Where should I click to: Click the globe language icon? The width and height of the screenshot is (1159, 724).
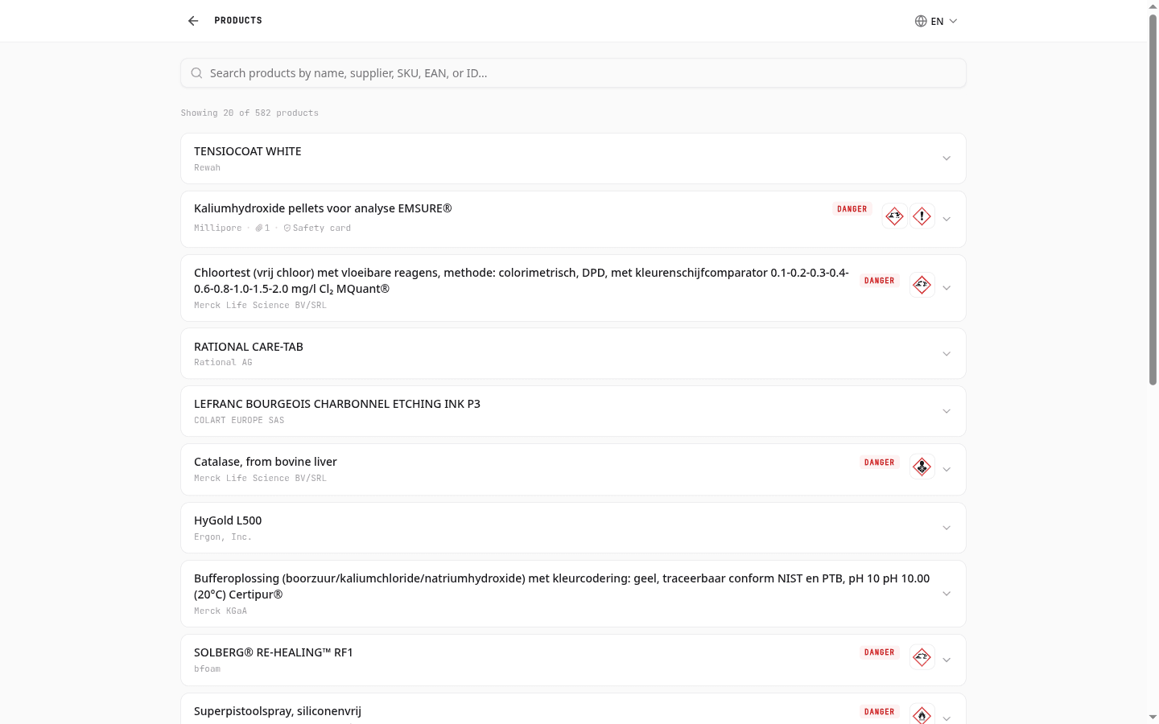(921, 21)
